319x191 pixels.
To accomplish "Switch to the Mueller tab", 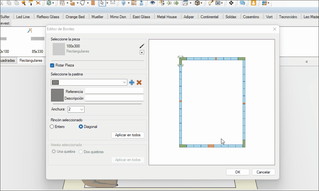I will pos(97,17).
